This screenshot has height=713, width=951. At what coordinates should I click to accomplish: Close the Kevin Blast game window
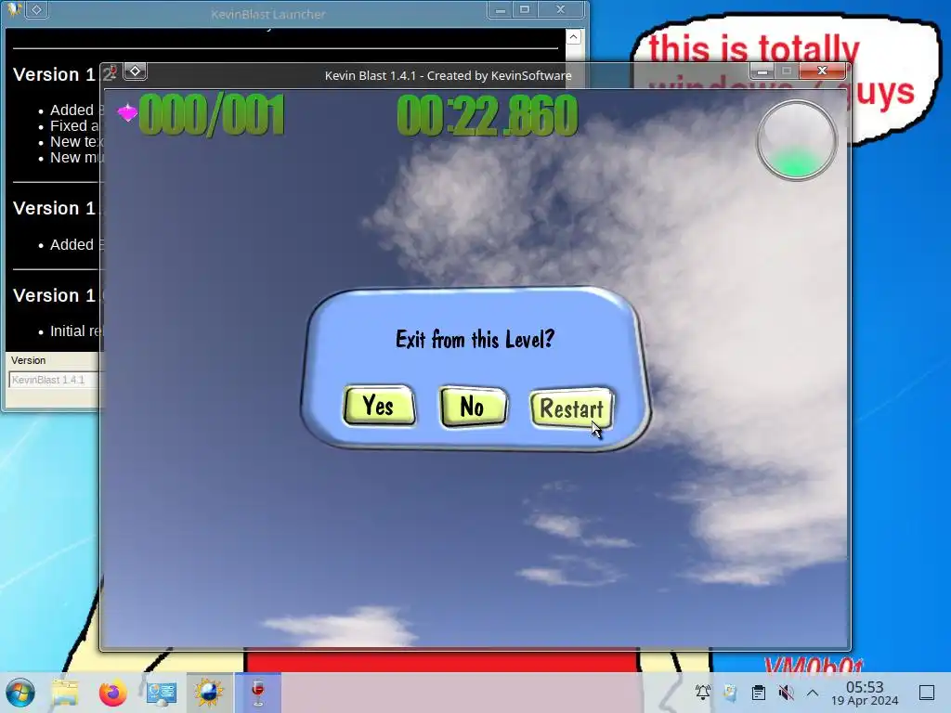[823, 71]
